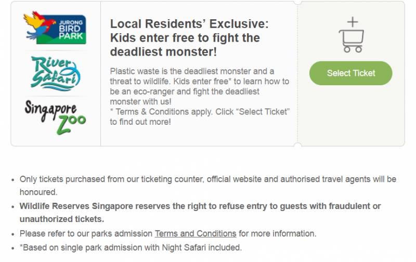Click the "to find out more!" text
Image resolution: width=416 pixels, height=262 pixels.
[140, 122]
